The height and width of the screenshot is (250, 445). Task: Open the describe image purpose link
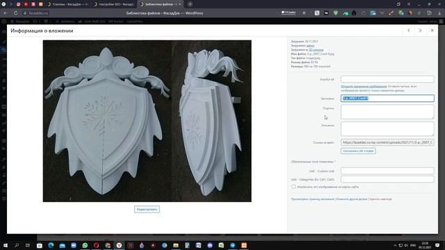(364, 86)
